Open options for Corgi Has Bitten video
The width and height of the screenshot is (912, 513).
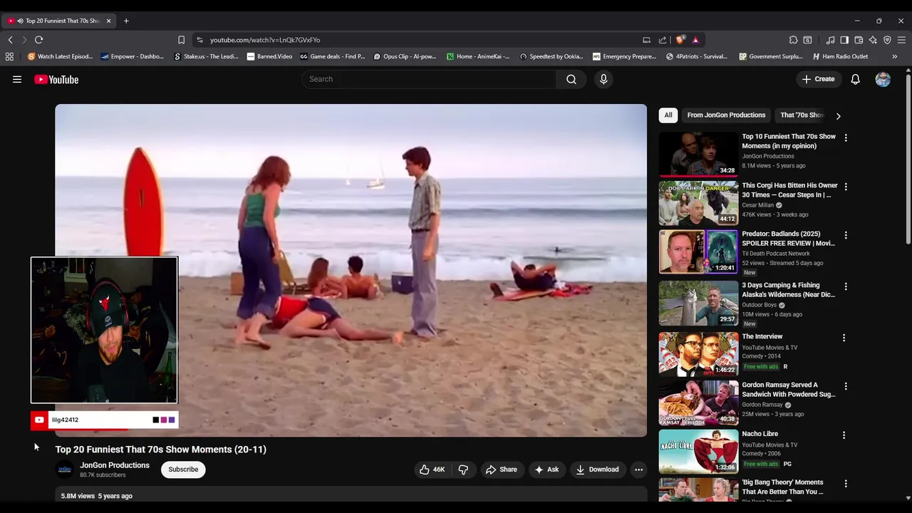coord(846,187)
